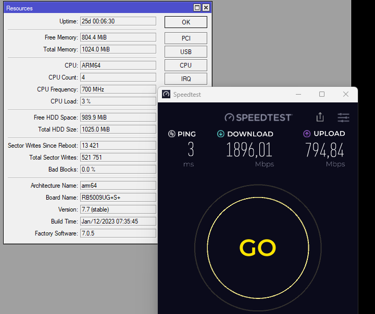Minimize the Speedtest window
Image resolution: width=375 pixels, height=314 pixels.
click(298, 94)
